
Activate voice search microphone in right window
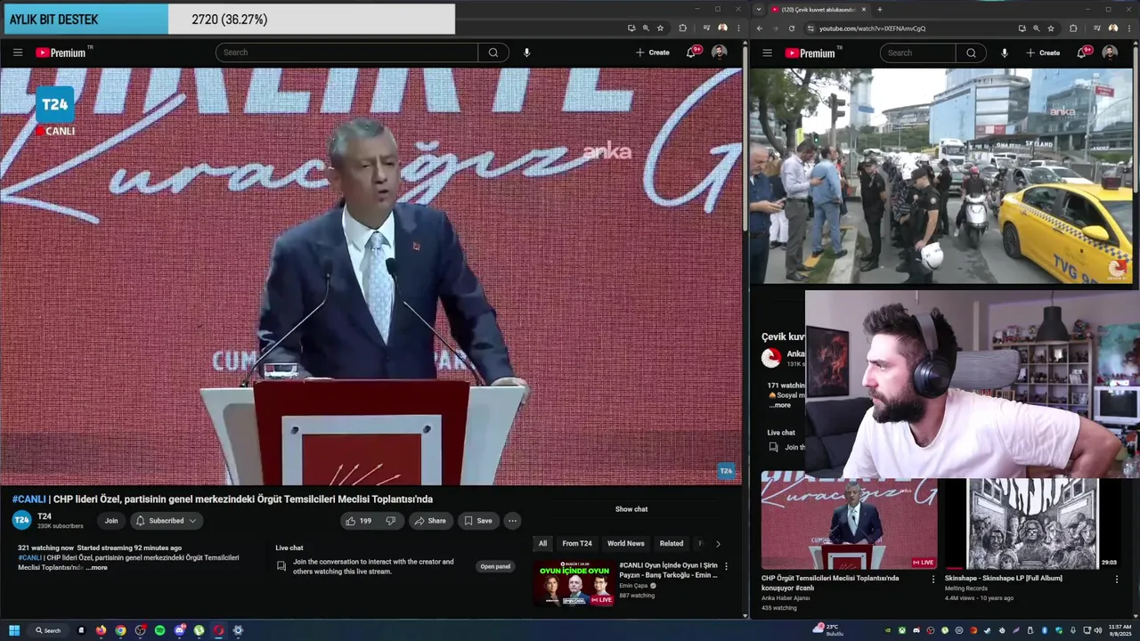(x=1005, y=53)
